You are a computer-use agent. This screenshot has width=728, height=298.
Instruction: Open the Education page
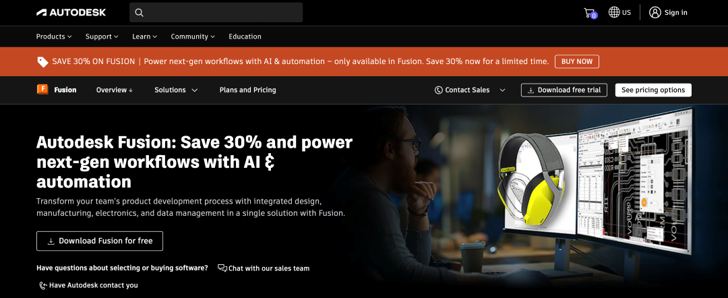pyautogui.click(x=245, y=36)
